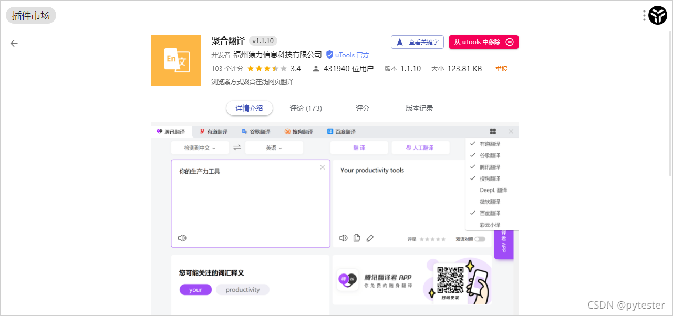The width and height of the screenshot is (673, 316).
Task: Clear source text with the X icon
Action: pyautogui.click(x=322, y=167)
